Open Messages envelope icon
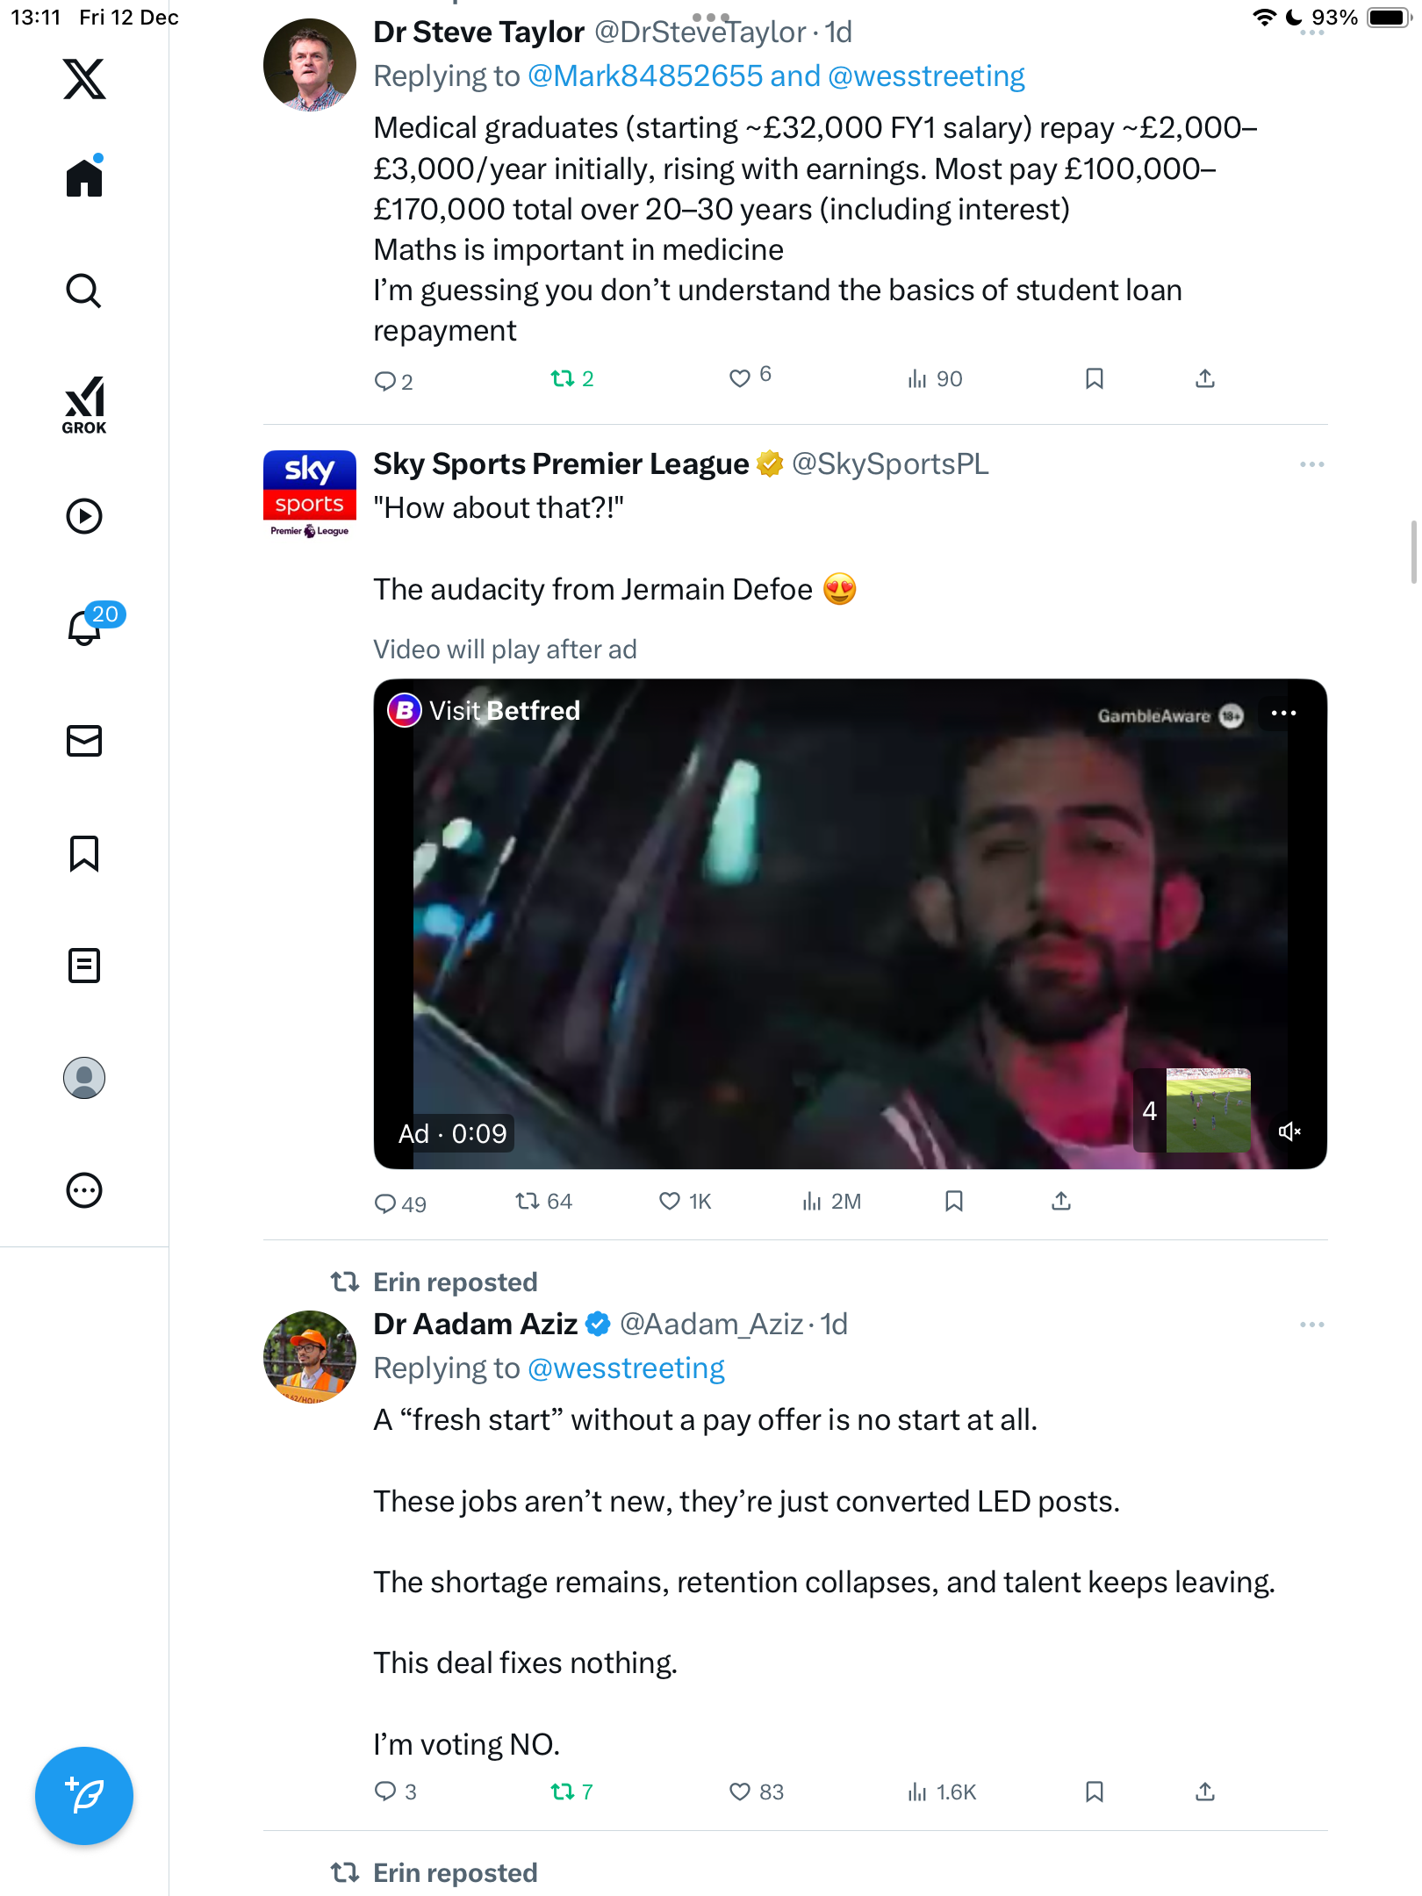Screen dimensions: 1422x1896 click(x=84, y=741)
